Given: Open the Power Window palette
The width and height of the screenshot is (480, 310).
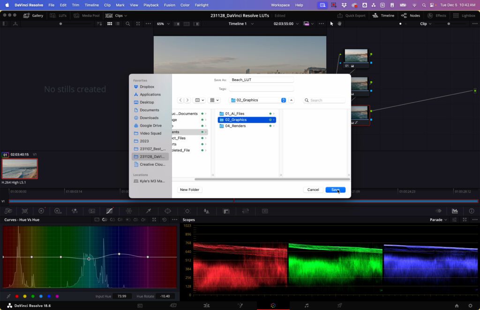Looking at the screenshot, I should (168, 211).
